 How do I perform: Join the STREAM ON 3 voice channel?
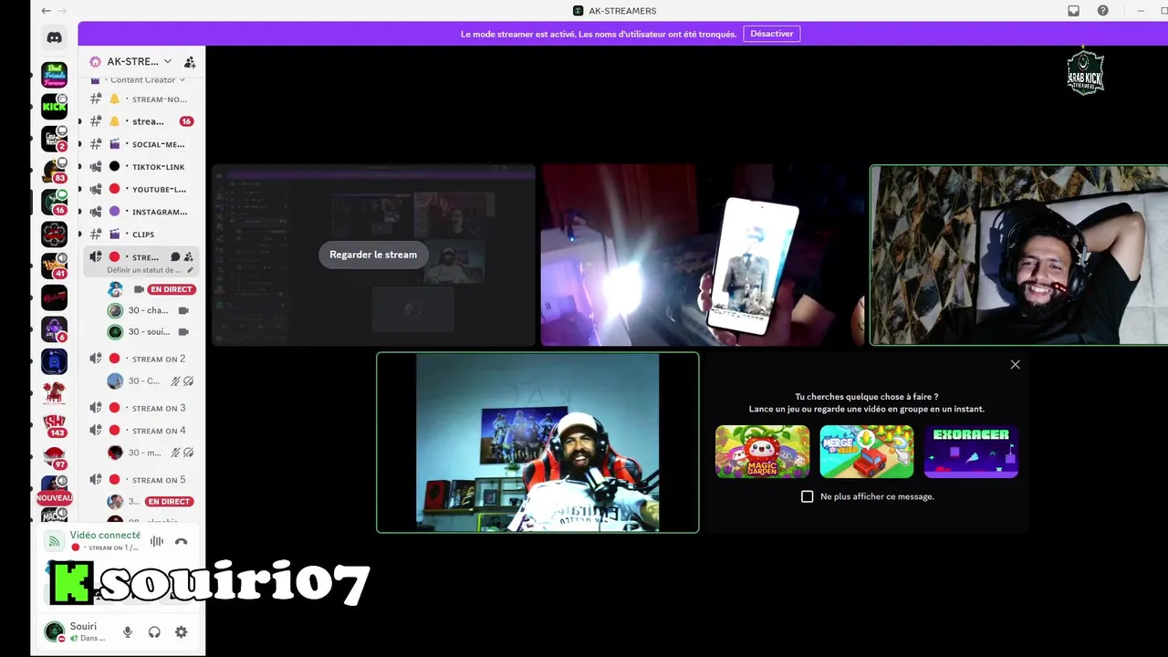click(141, 408)
